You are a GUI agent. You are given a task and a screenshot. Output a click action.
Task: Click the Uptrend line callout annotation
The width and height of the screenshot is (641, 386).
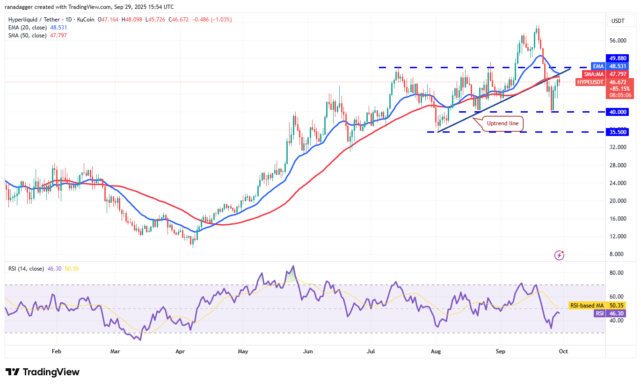(503, 123)
